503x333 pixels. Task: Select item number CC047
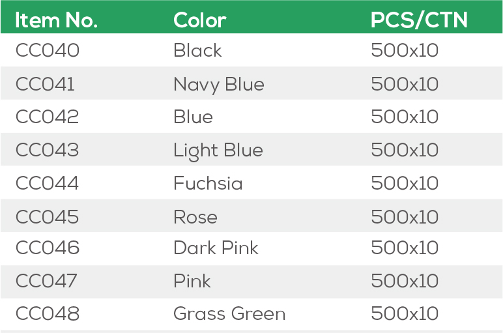pyautogui.click(x=47, y=282)
